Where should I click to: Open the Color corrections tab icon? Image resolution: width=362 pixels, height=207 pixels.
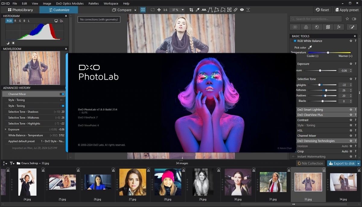[x=306, y=27]
